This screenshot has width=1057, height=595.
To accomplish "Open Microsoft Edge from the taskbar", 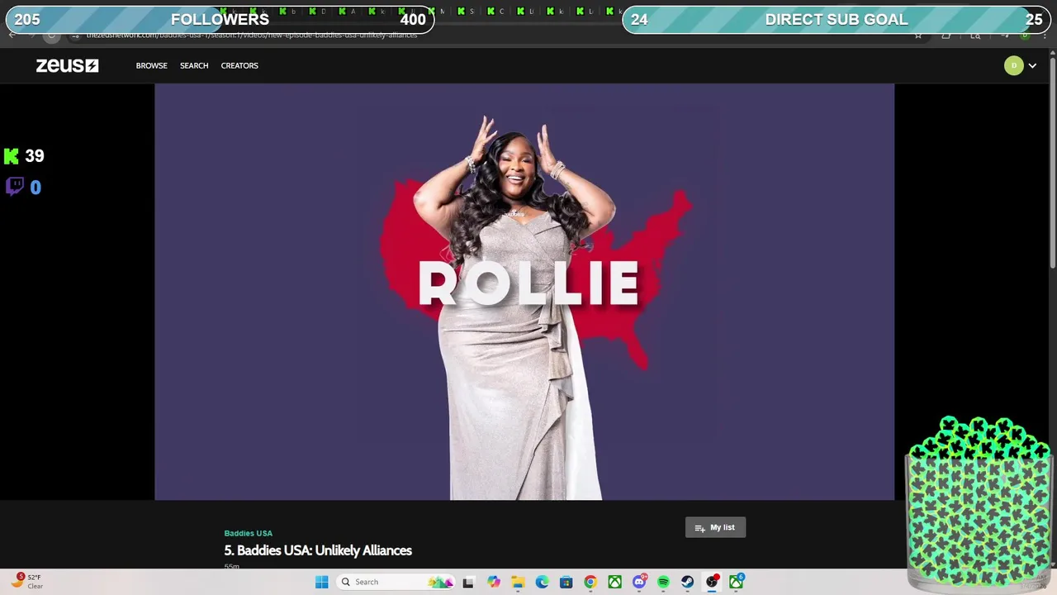I will click(542, 582).
